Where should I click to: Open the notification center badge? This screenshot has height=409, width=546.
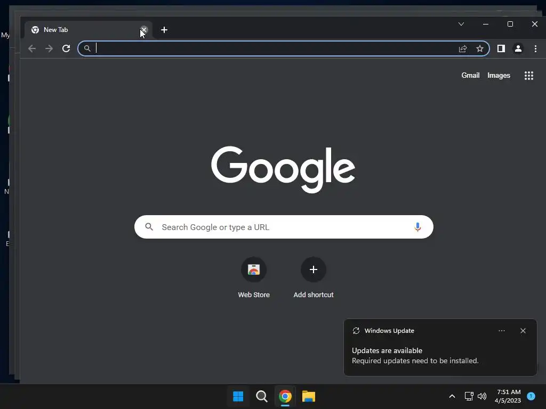tap(531, 396)
